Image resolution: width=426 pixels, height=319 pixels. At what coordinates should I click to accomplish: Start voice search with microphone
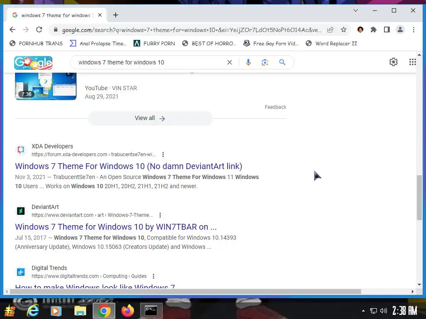click(x=248, y=62)
